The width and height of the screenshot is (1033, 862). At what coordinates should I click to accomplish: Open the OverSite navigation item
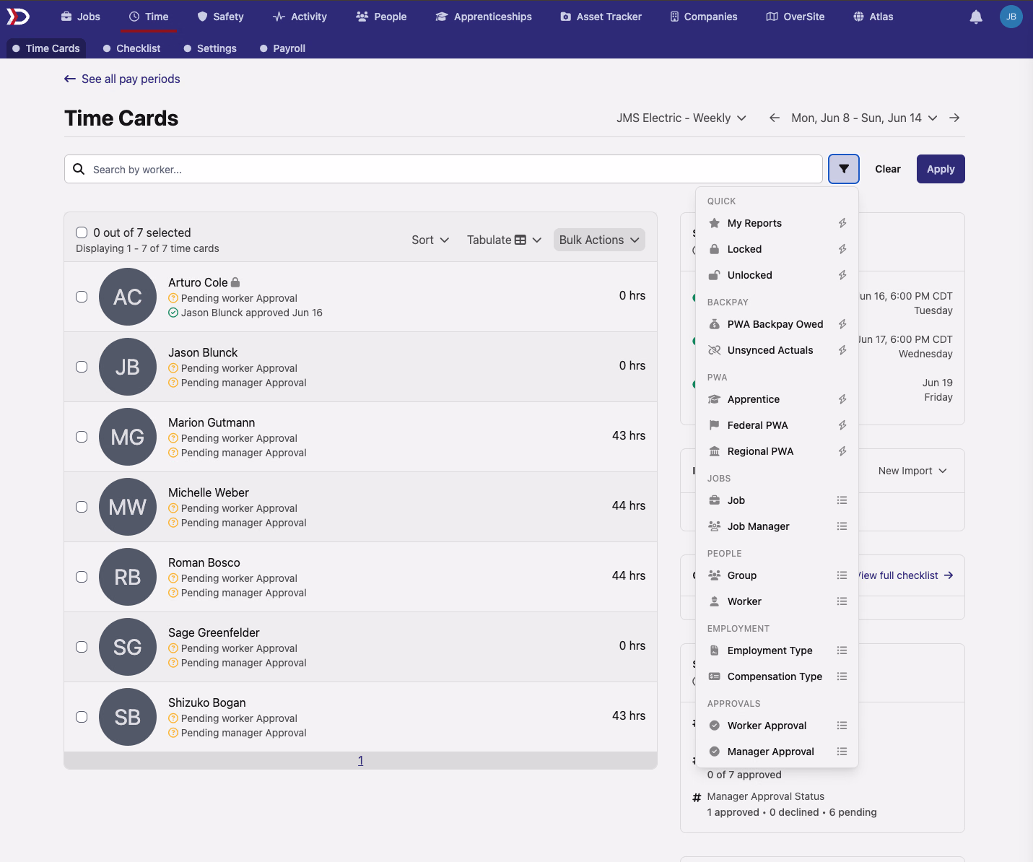[x=795, y=17]
